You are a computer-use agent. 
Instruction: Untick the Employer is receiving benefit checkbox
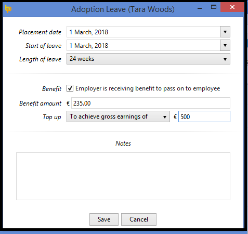tap(70, 88)
